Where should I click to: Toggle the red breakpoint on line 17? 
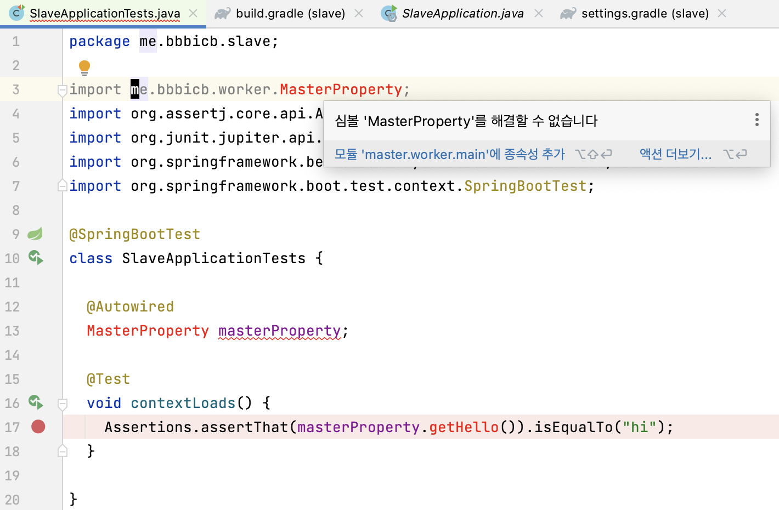coord(38,427)
